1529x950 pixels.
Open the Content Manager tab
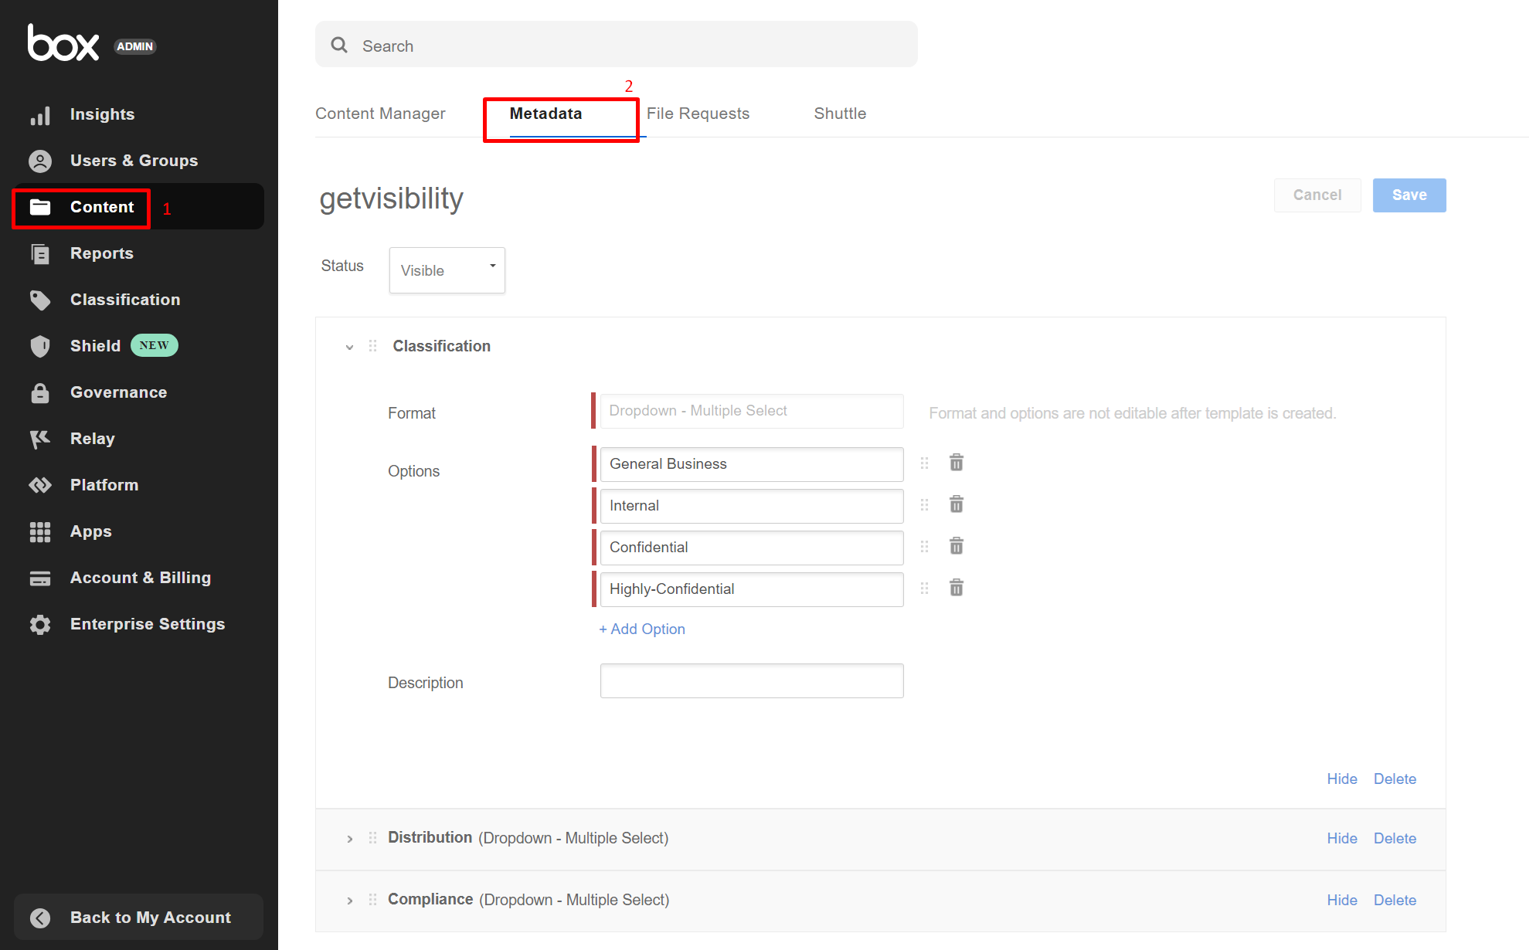[x=380, y=114]
